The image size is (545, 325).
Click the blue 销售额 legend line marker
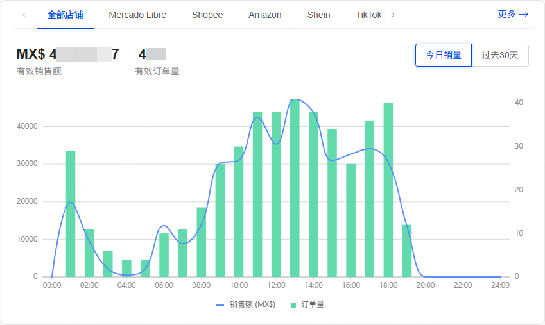(x=221, y=304)
